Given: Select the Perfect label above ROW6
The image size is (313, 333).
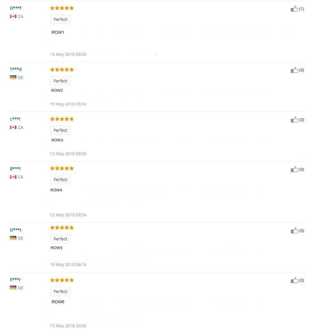Looking at the screenshot, I should tap(60, 291).
